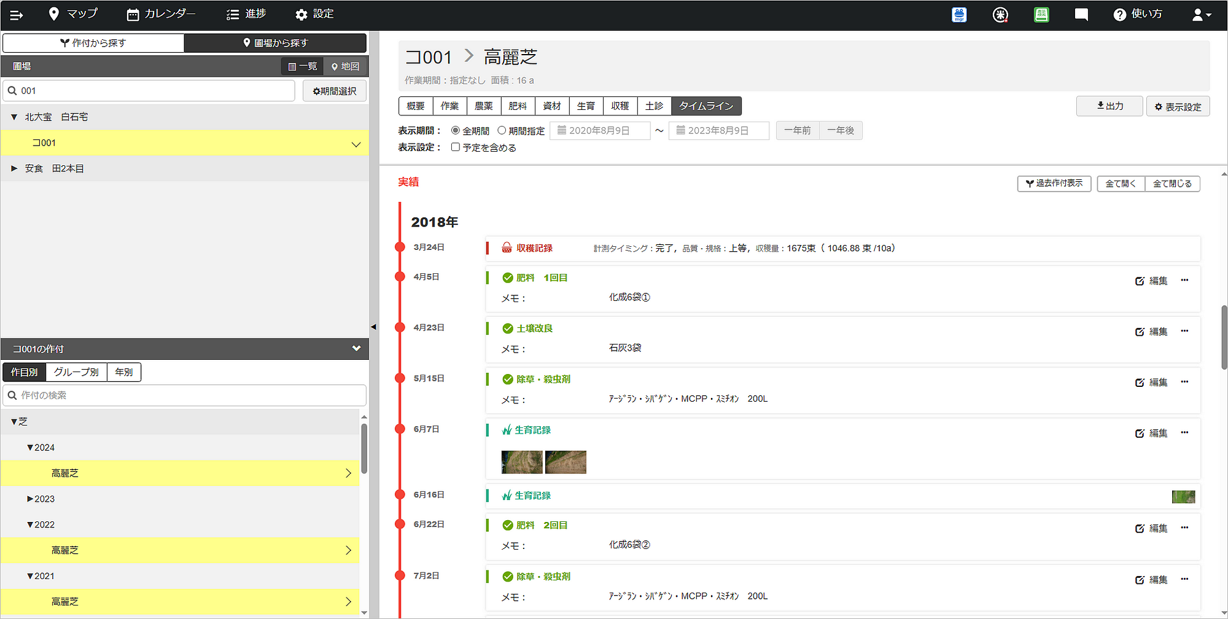Click the 3月24日 timeline marker dot
Screen dimensions: 1228x619
point(400,247)
